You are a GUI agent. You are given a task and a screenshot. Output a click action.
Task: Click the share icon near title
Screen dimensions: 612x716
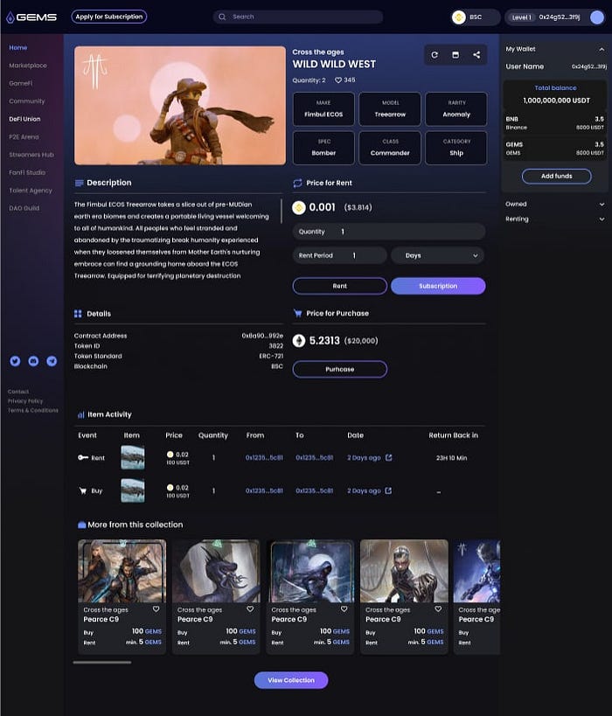tap(476, 55)
